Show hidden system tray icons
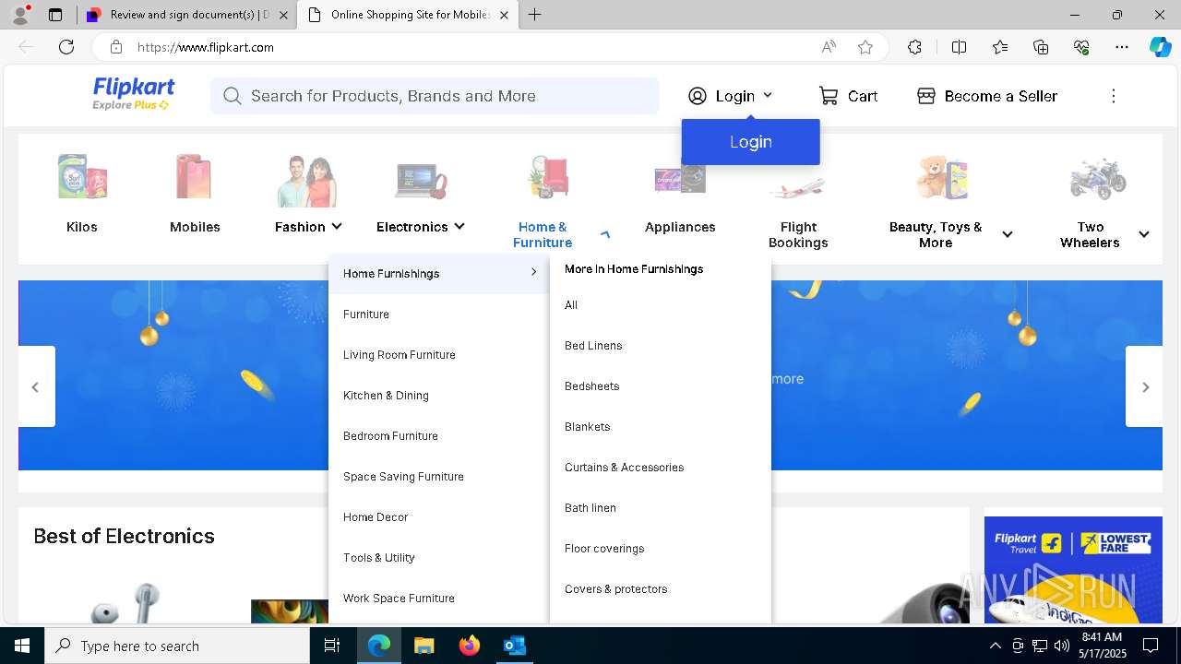This screenshot has width=1181, height=664. (995, 646)
